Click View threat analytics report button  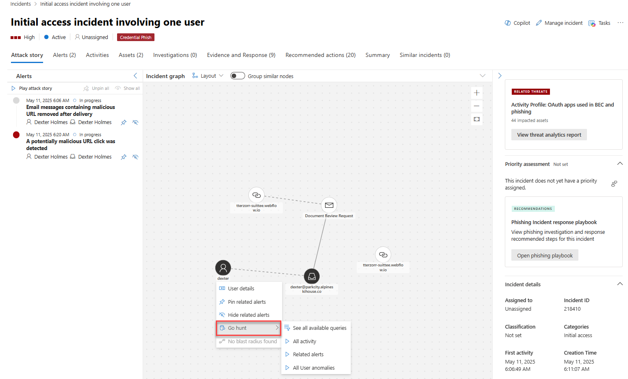coord(549,135)
